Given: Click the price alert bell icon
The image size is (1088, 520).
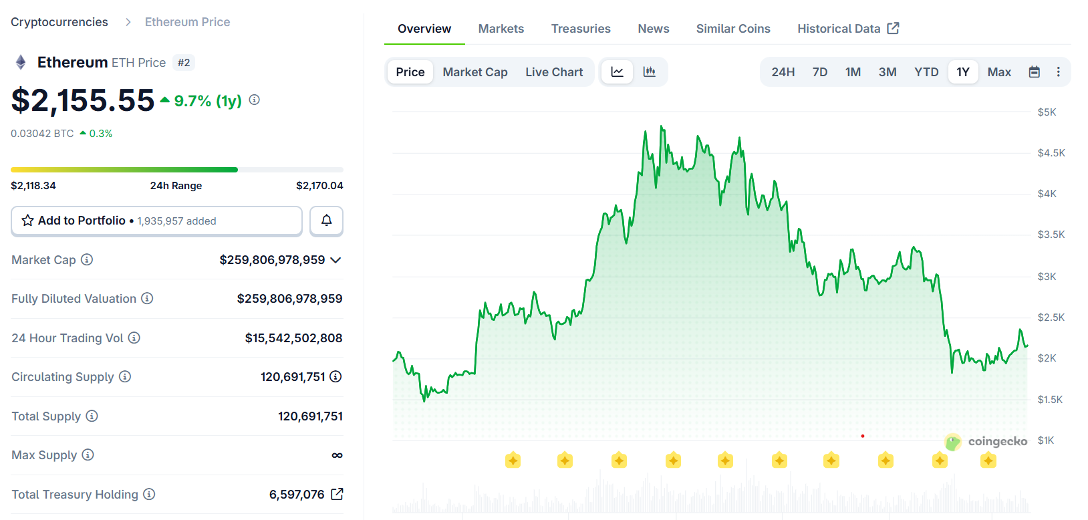Looking at the screenshot, I should tap(326, 221).
